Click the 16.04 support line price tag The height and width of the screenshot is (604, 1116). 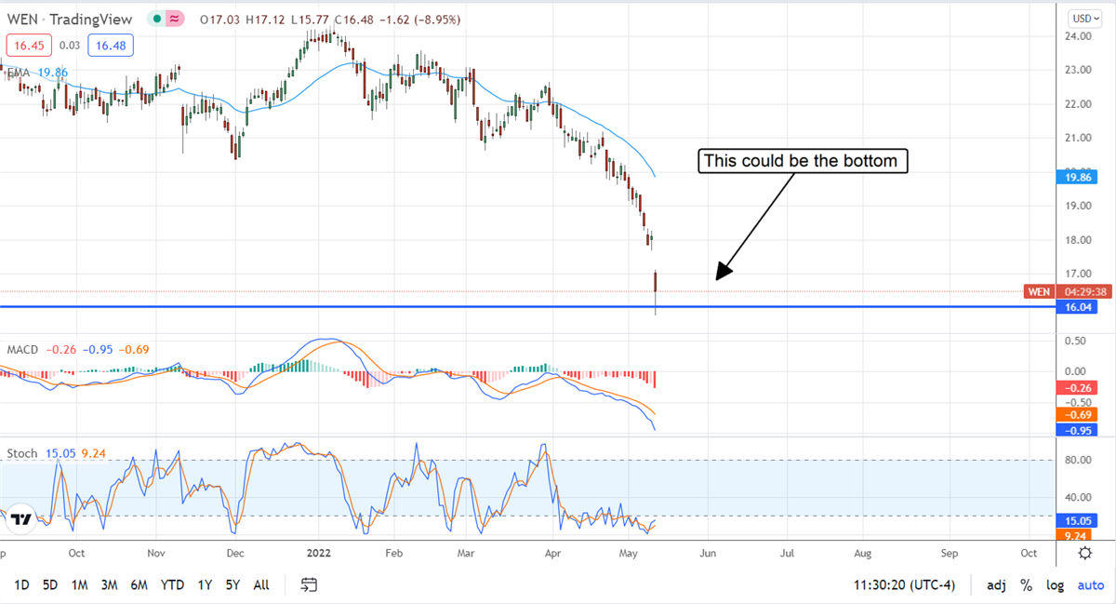pyautogui.click(x=1079, y=307)
